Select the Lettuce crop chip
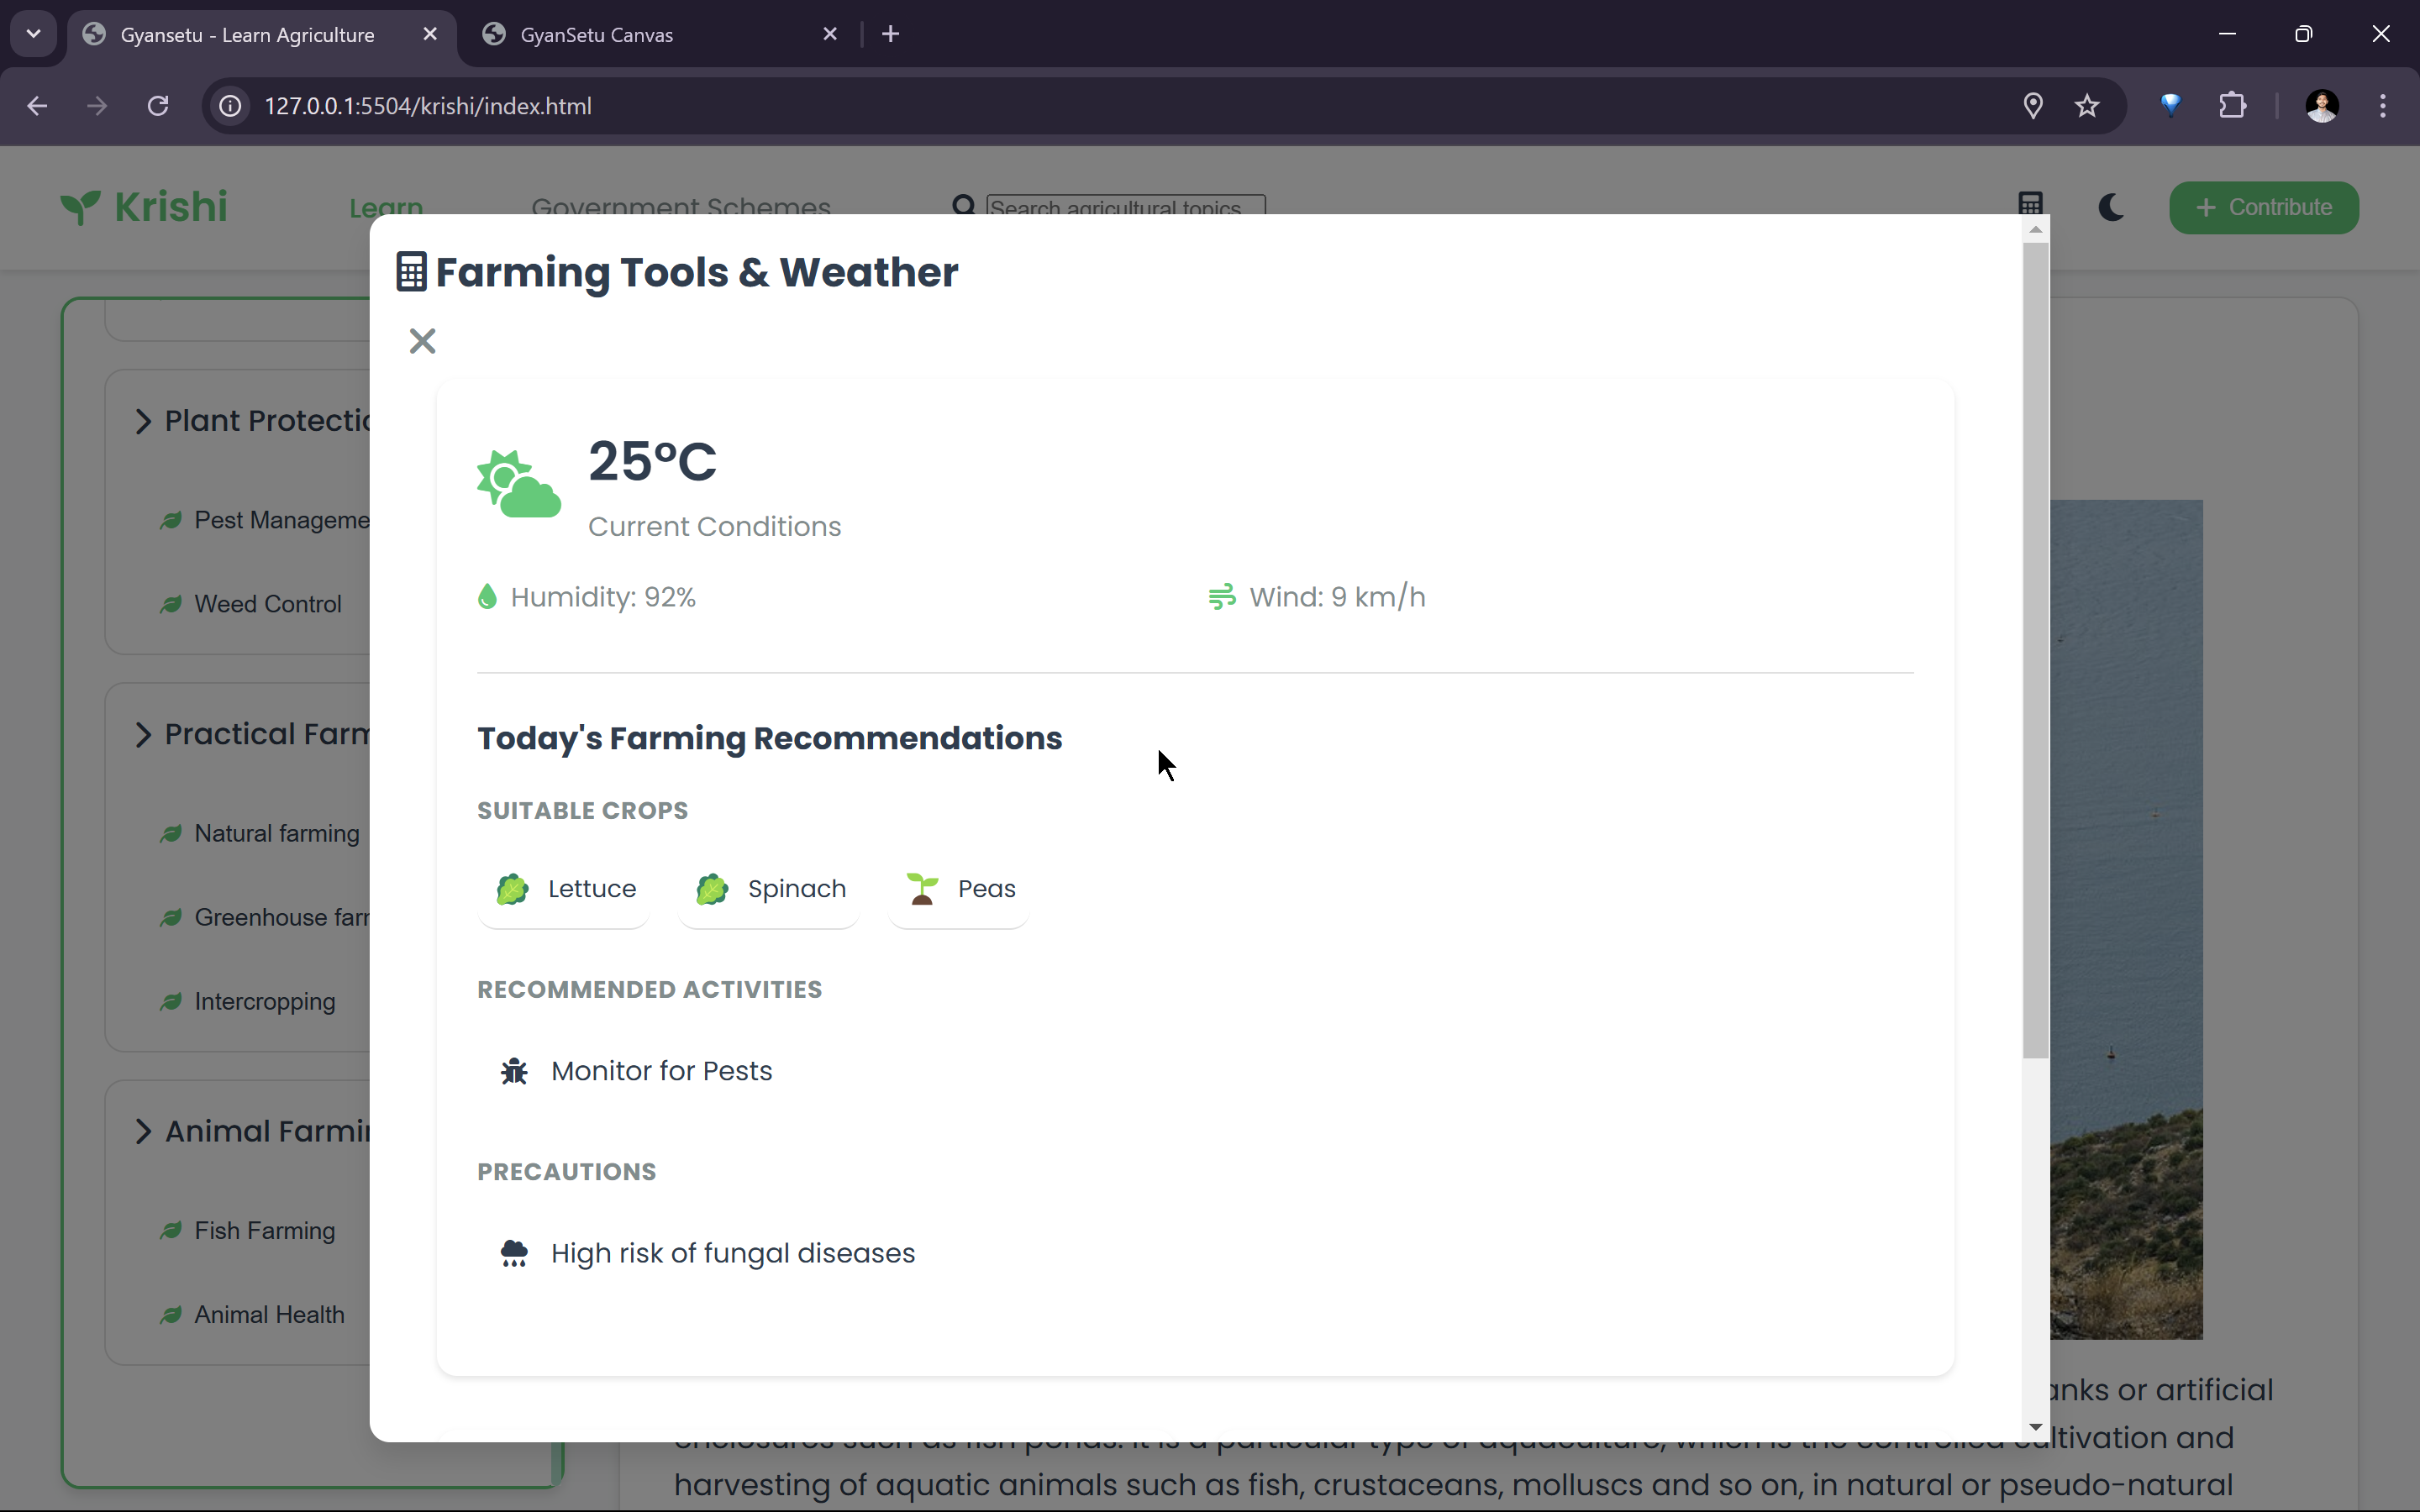 tap(565, 889)
